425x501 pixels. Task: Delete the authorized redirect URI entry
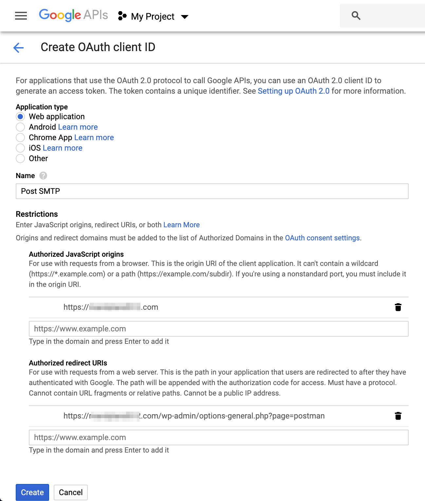click(398, 416)
